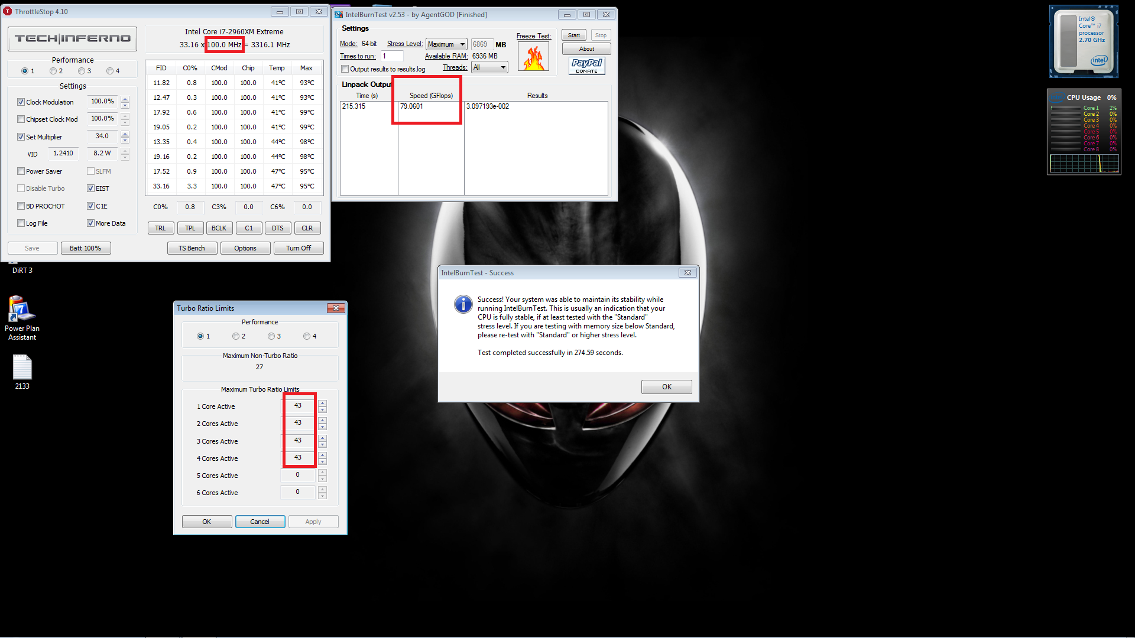Click the Batt 100% button
The width and height of the screenshot is (1135, 638).
(x=86, y=248)
